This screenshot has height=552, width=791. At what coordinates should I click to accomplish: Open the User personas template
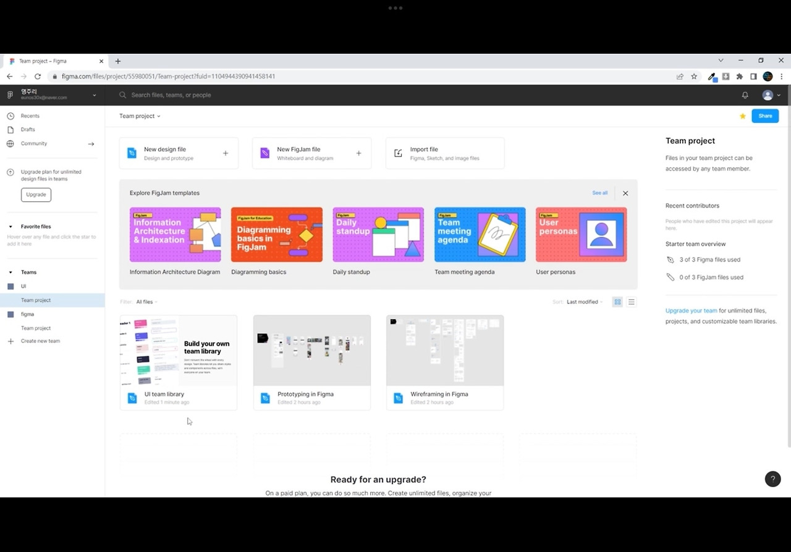582,235
